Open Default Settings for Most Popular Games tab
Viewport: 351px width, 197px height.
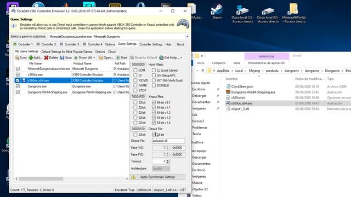(x=67, y=51)
